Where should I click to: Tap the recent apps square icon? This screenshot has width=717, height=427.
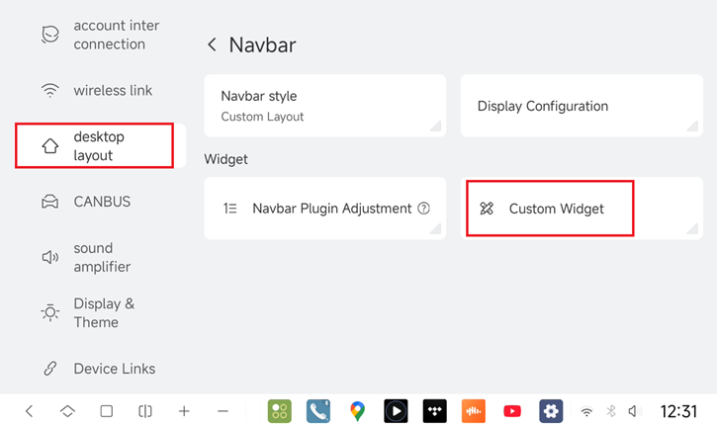[107, 411]
